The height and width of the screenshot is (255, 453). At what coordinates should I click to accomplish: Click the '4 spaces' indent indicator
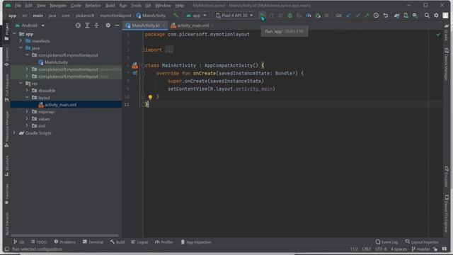pos(398,249)
